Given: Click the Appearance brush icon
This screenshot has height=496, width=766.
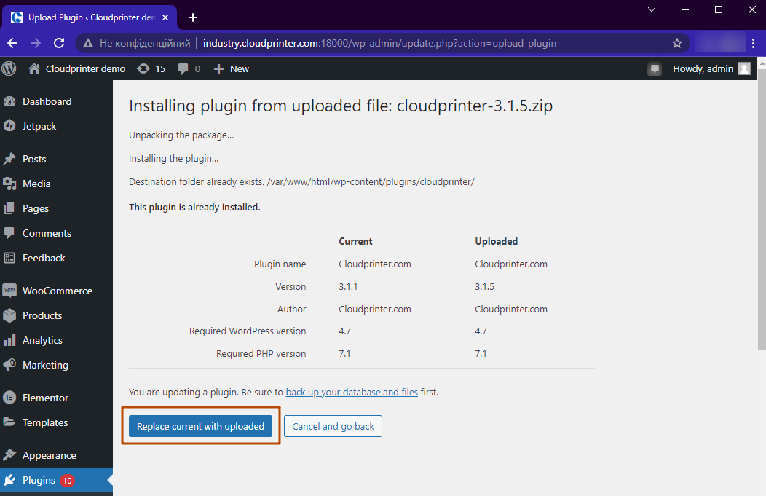Looking at the screenshot, I should [x=9, y=455].
